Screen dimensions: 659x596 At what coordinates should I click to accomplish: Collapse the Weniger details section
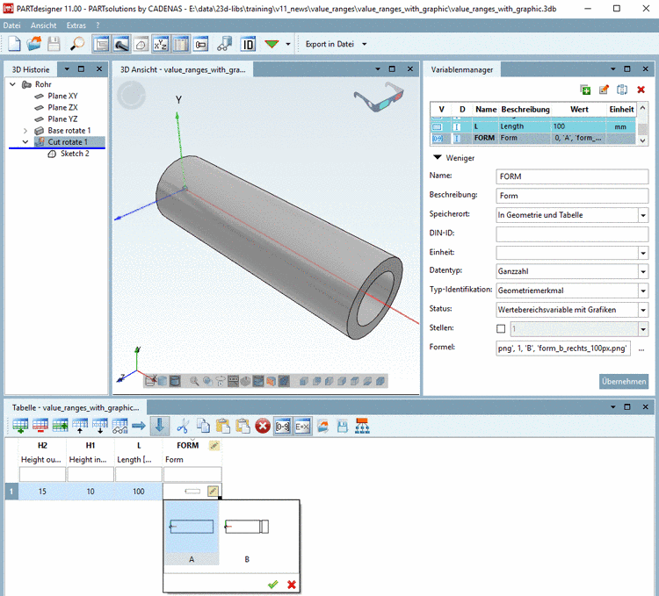438,157
